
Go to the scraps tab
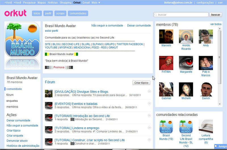tap(60, 13)
